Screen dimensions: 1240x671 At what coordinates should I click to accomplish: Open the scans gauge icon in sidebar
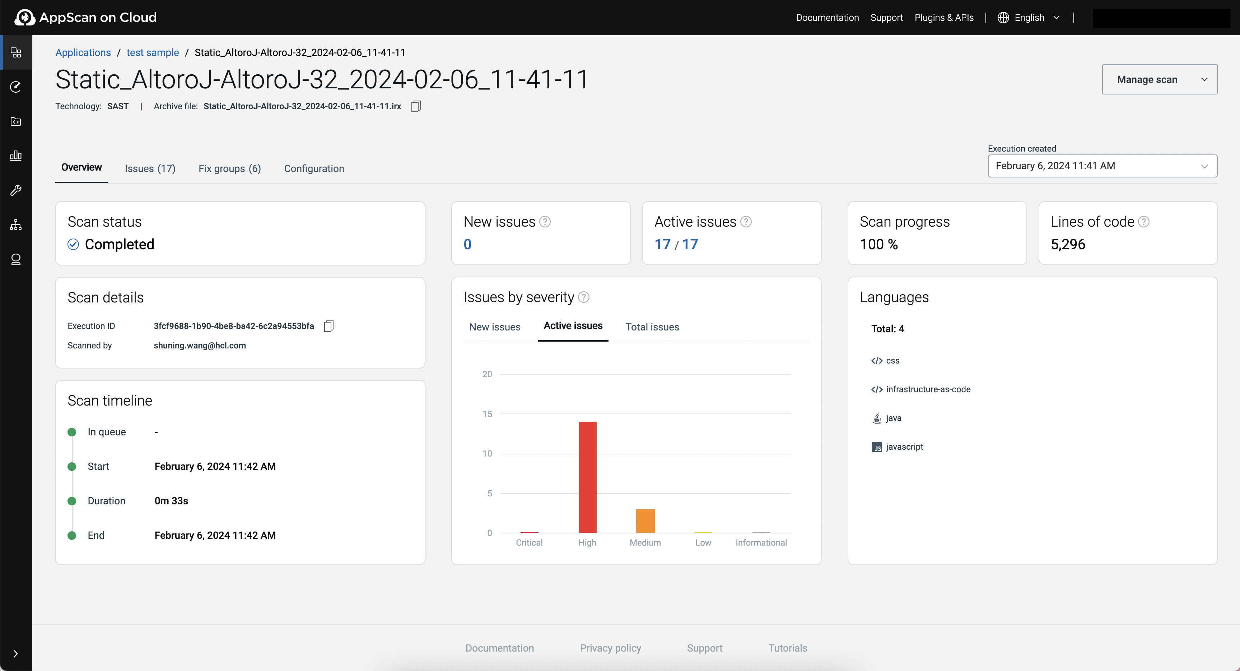(x=16, y=87)
